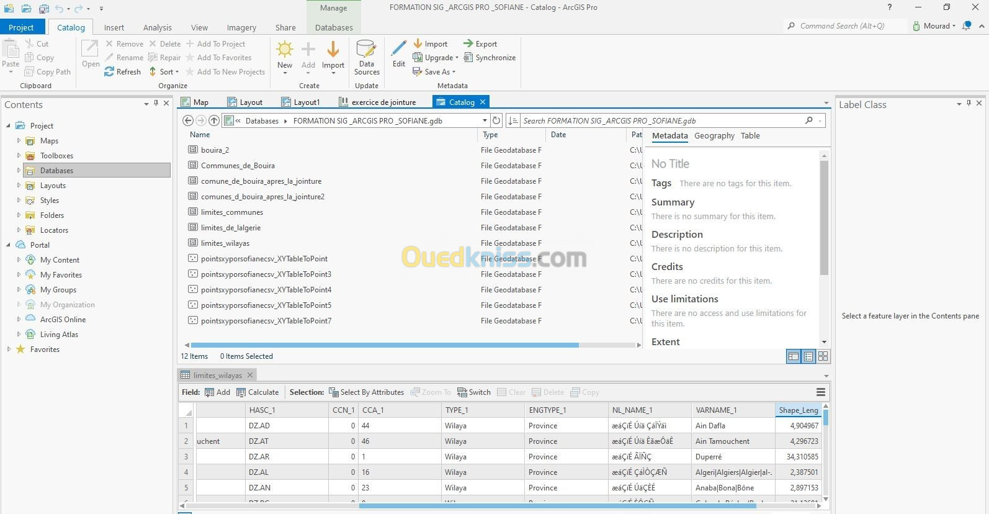Click Select By Attributes
Image resolution: width=989 pixels, height=514 pixels.
pyautogui.click(x=367, y=392)
